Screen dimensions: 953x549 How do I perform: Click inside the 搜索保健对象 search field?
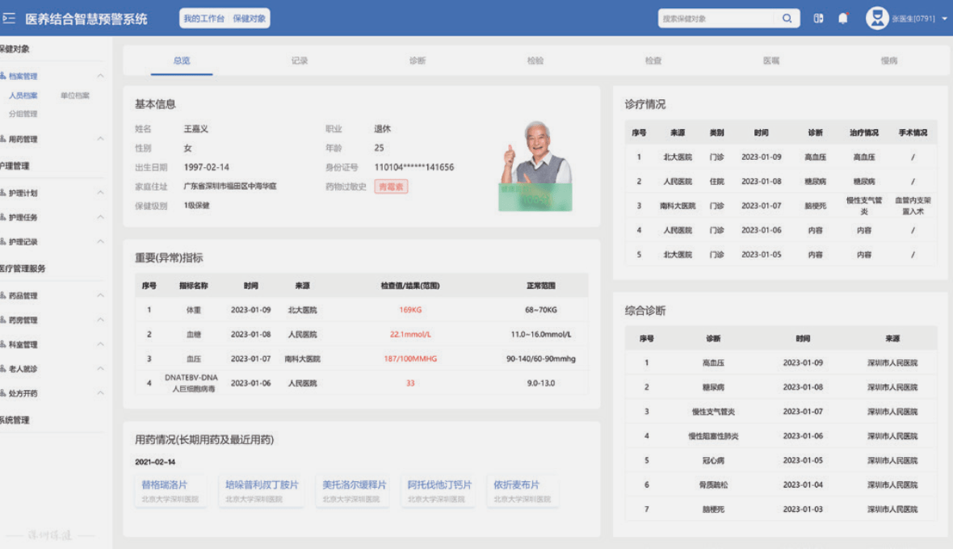coord(719,17)
